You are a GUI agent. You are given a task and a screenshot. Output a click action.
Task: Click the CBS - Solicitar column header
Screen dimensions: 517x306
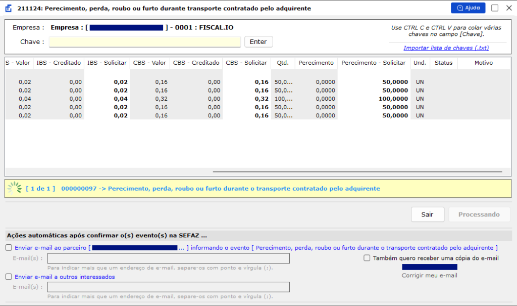click(x=246, y=63)
